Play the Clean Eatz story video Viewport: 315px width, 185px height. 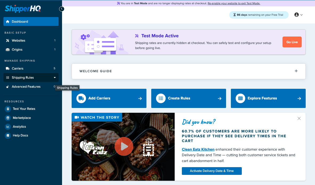(x=124, y=146)
